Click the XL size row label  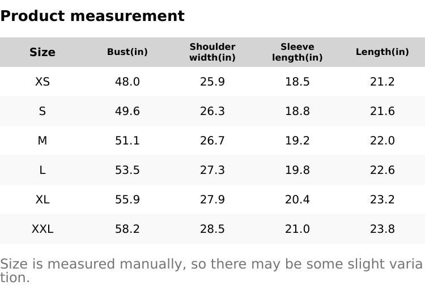click(42, 199)
